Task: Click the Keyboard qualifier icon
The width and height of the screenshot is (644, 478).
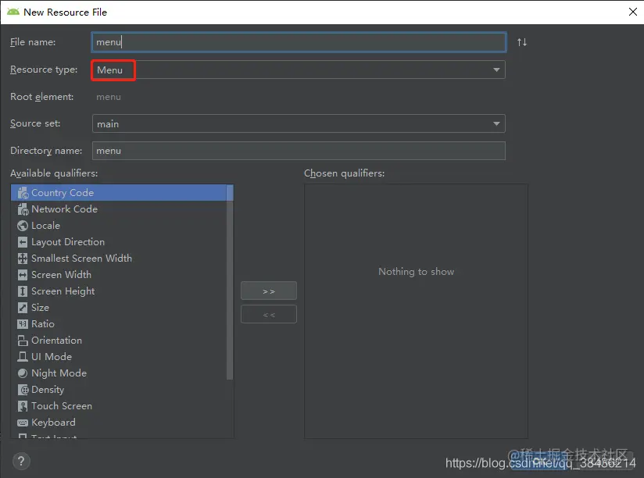Action: click(23, 423)
